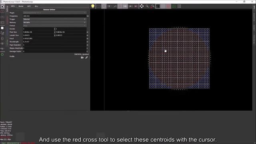Click the centroid grid image
Viewport: 256px width, 144px height.
point(179,58)
